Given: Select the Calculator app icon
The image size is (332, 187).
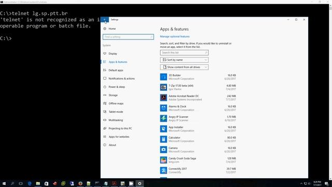Looking at the screenshot, I should 163,139.
